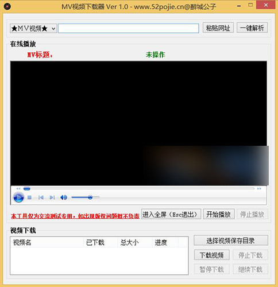Minimize the MV downloader window
Image resolution: width=278 pixels, height=287 pixels.
tap(239, 6)
